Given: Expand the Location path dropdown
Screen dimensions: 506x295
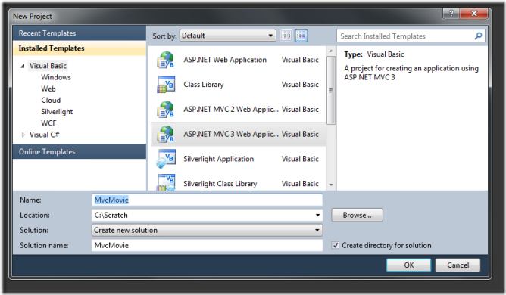Looking at the screenshot, I should coord(317,215).
